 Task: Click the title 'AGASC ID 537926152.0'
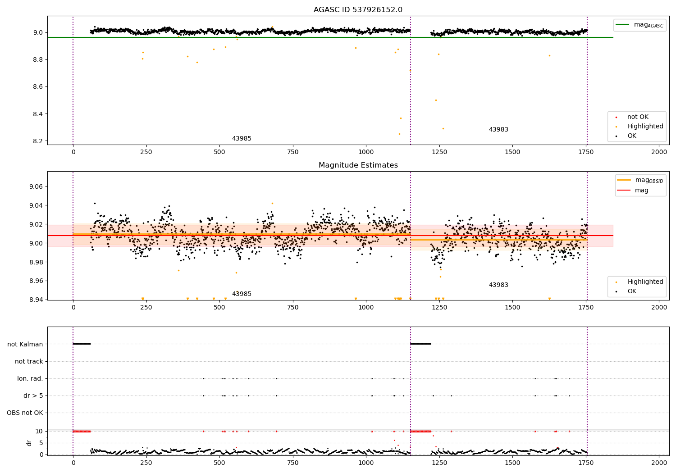(x=358, y=10)
